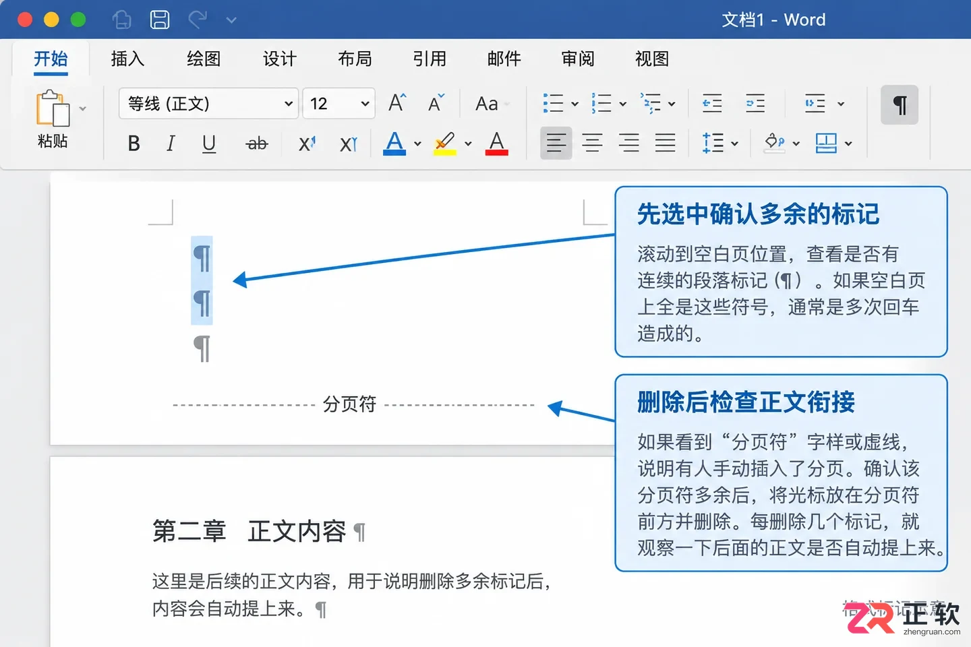971x647 pixels.
Task: Center align the paragraph
Action: pyautogui.click(x=592, y=143)
